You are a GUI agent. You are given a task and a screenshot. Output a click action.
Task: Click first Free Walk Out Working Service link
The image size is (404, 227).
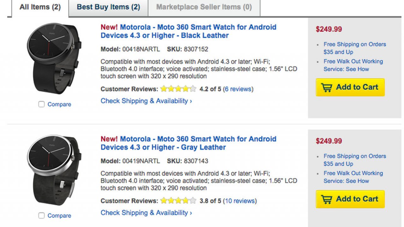pos(353,65)
